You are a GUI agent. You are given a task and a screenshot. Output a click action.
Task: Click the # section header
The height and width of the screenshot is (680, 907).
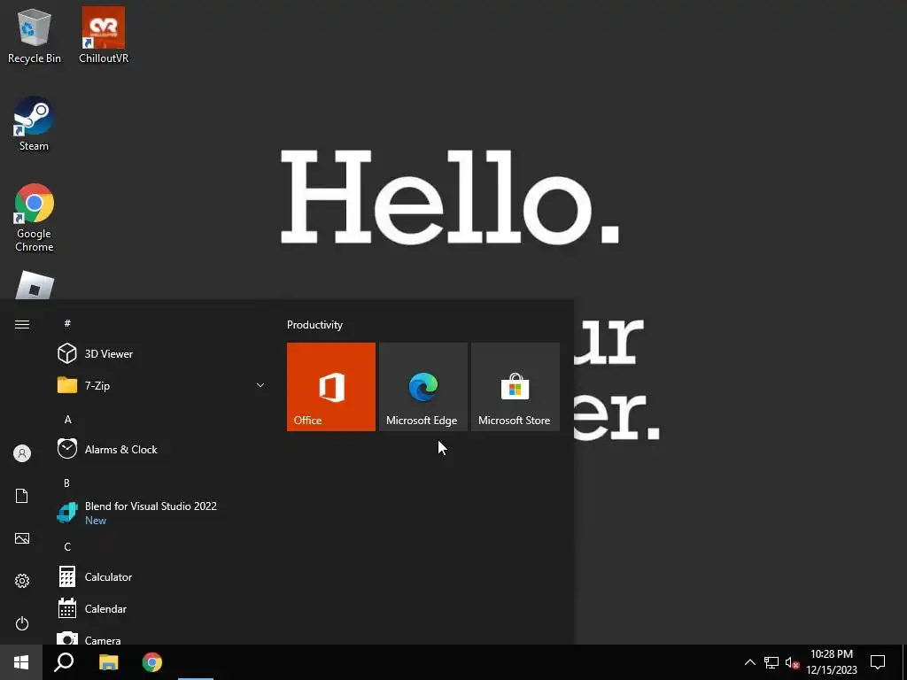click(67, 323)
